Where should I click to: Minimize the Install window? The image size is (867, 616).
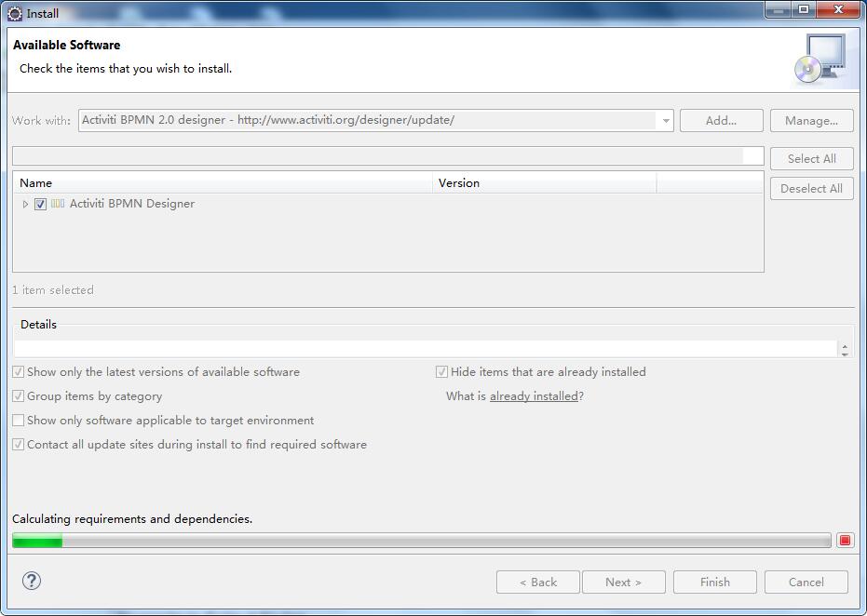[779, 9]
